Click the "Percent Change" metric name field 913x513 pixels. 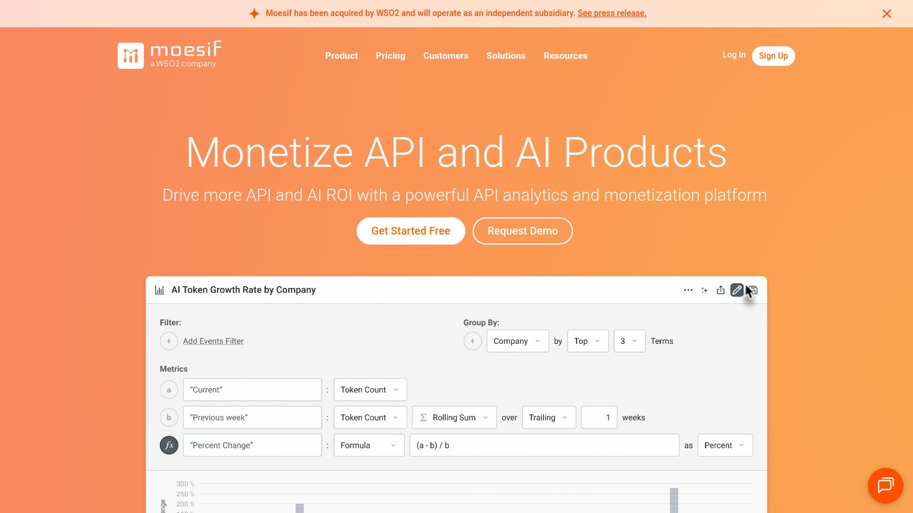point(252,445)
